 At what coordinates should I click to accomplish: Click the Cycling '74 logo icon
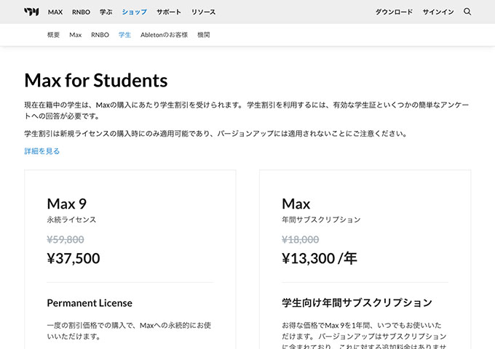31,12
